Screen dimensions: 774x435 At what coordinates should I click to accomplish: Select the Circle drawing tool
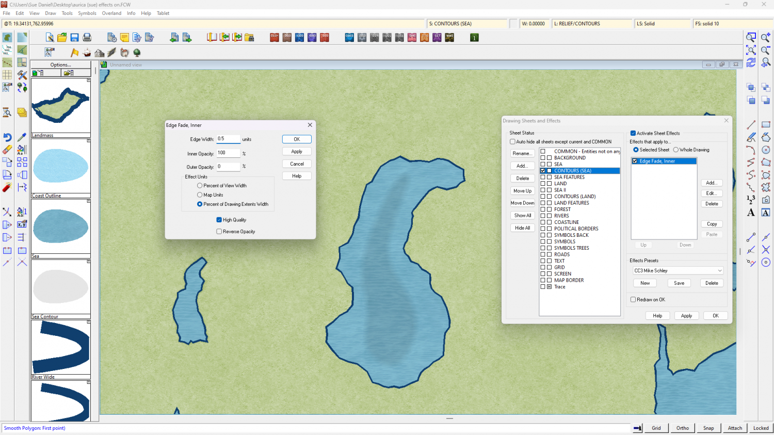(x=766, y=150)
